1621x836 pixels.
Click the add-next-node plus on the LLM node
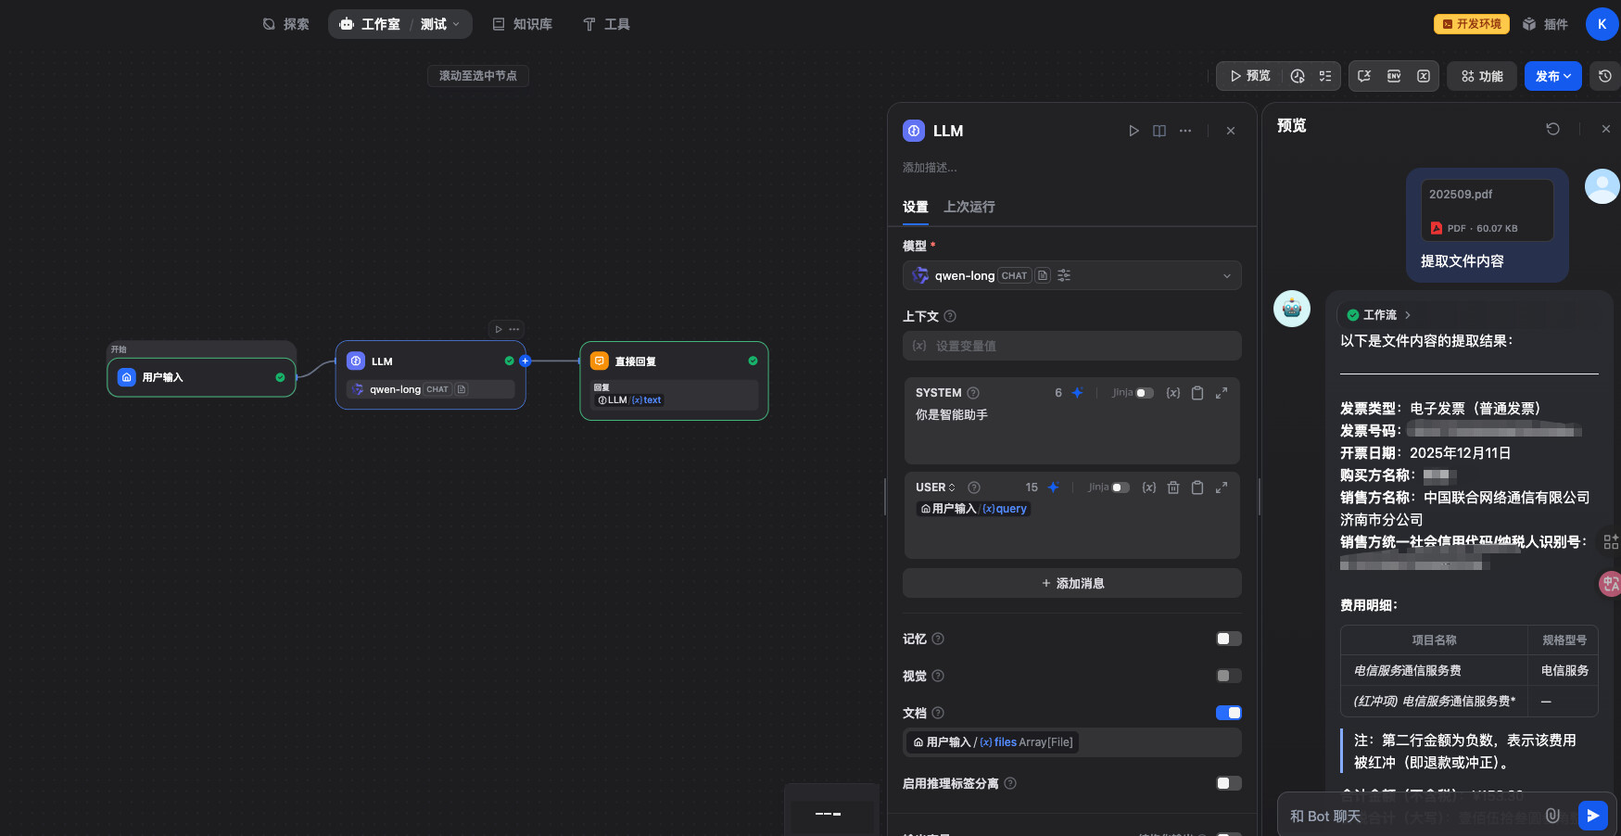[526, 361]
